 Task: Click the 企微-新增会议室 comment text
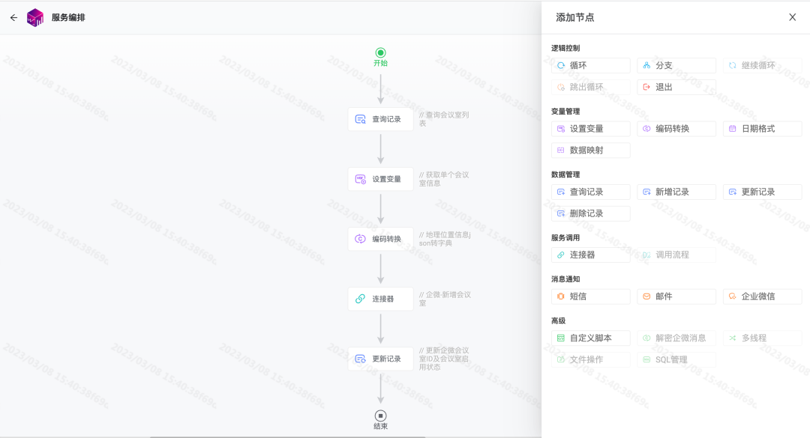coord(445,299)
